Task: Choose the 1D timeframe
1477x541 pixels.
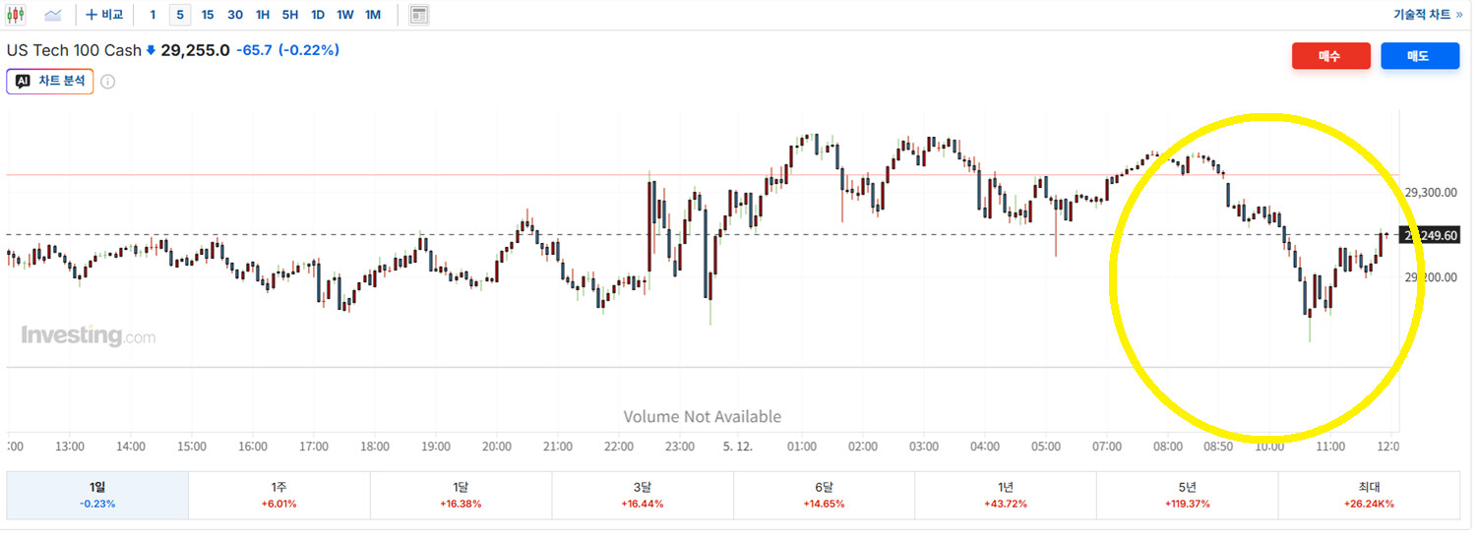Action: [318, 15]
